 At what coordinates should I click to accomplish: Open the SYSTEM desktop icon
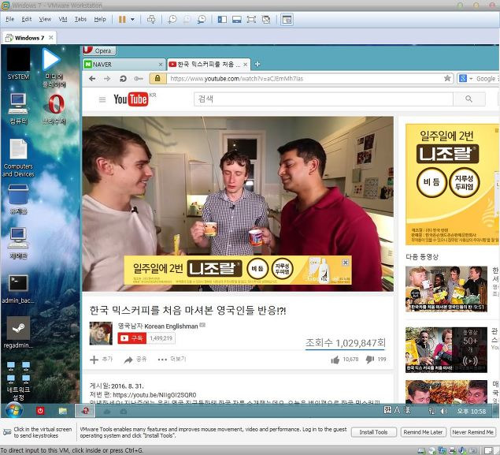(18, 64)
